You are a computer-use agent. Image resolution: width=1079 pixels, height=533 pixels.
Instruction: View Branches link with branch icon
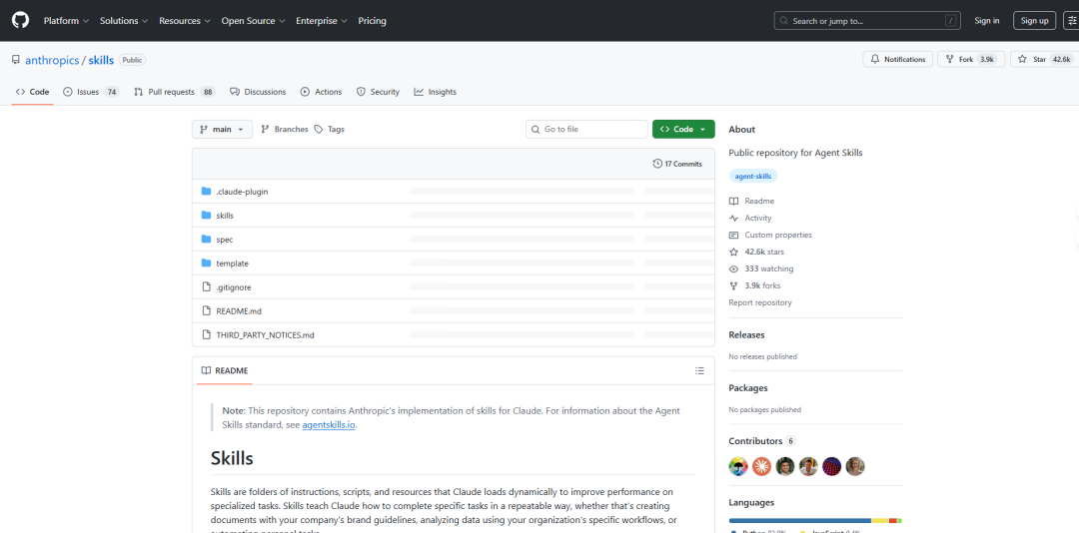click(285, 130)
